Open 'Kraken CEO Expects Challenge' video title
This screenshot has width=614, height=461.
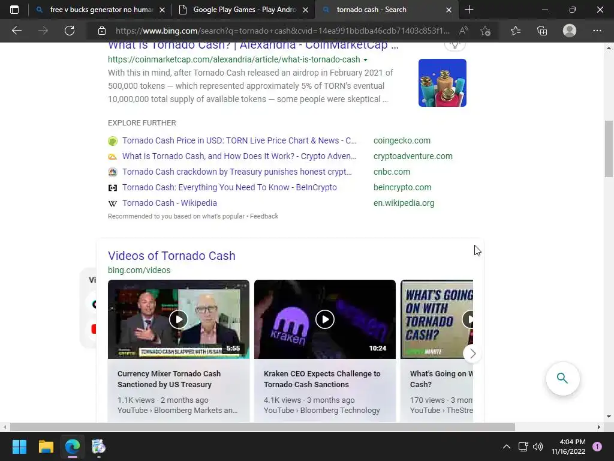coord(322,379)
